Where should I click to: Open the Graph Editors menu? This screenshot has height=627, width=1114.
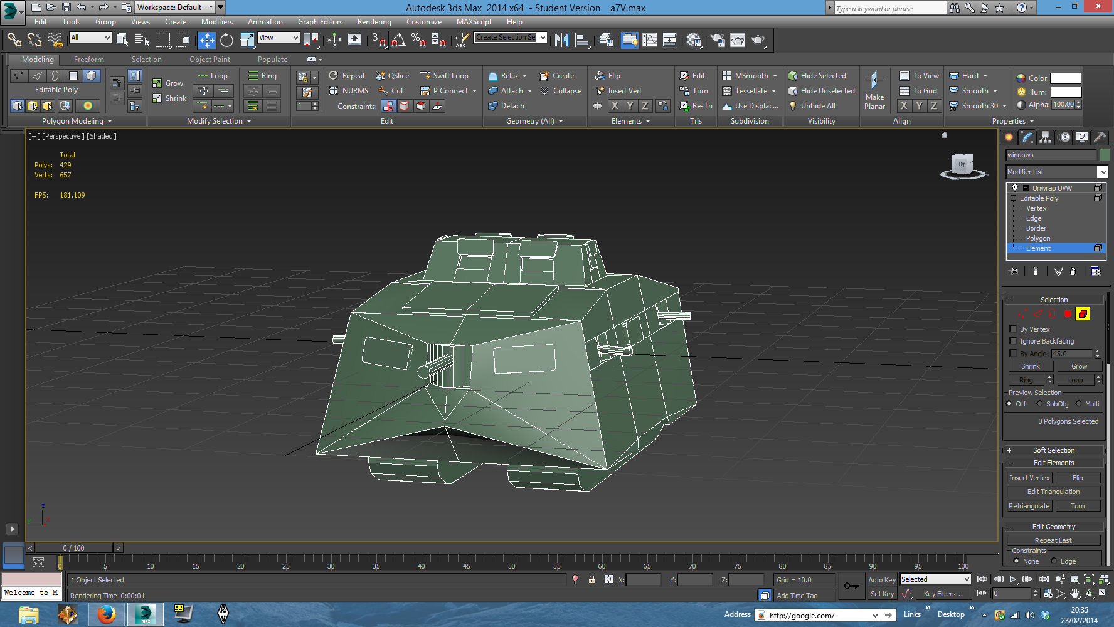click(x=320, y=22)
